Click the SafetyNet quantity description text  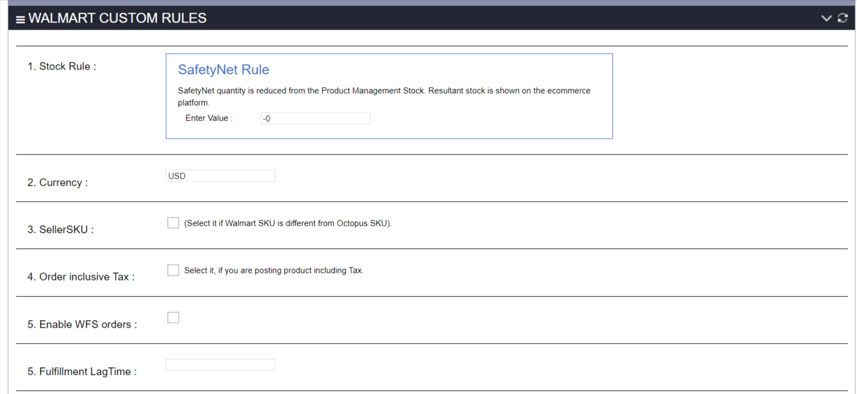coord(384,96)
